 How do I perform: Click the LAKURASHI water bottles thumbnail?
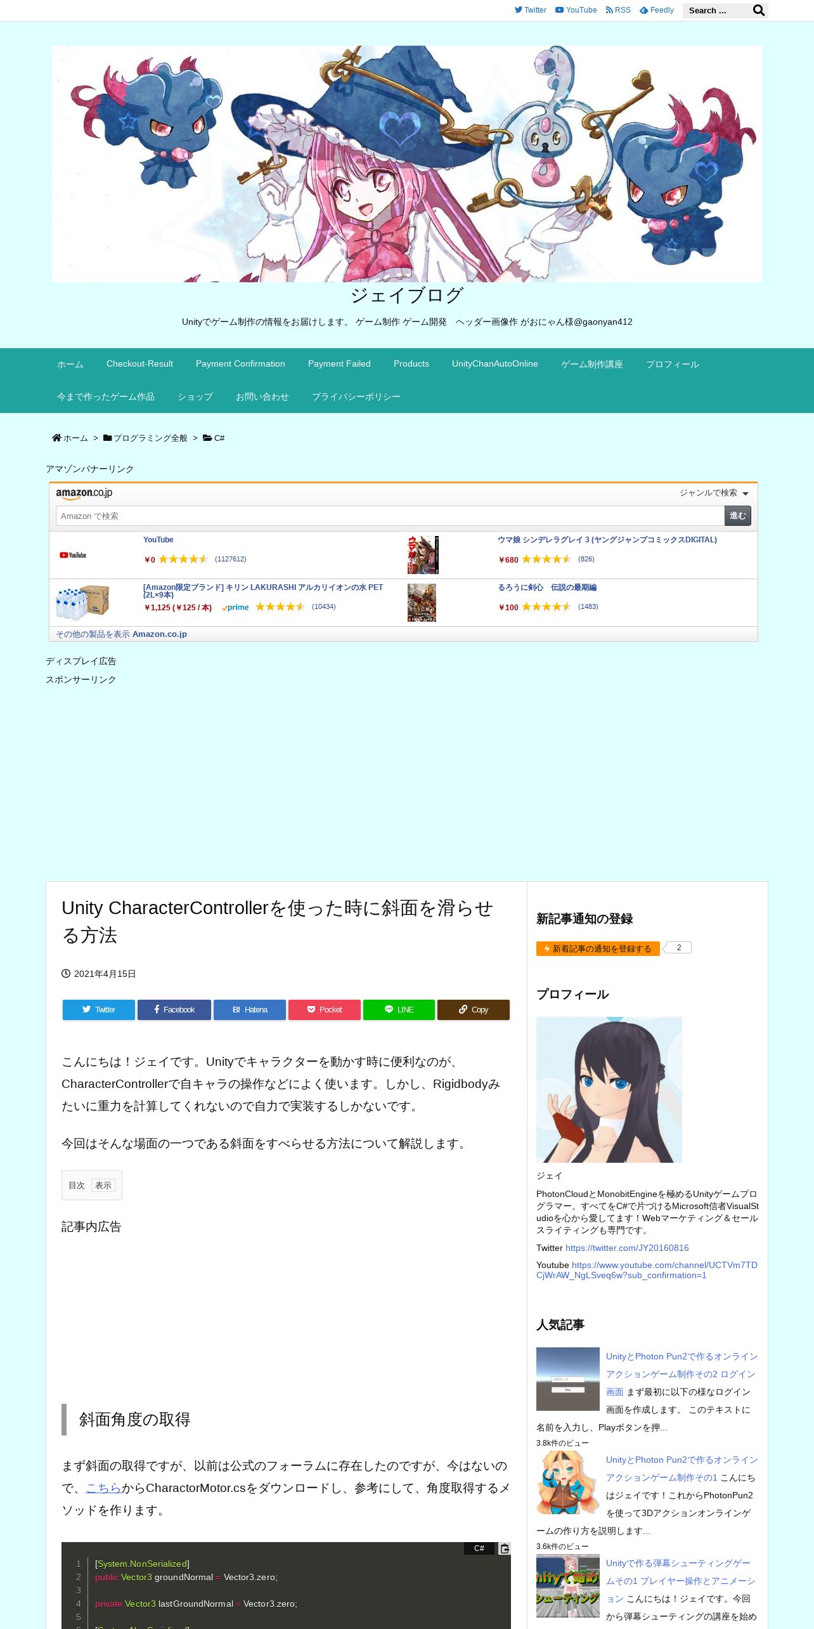(x=82, y=602)
